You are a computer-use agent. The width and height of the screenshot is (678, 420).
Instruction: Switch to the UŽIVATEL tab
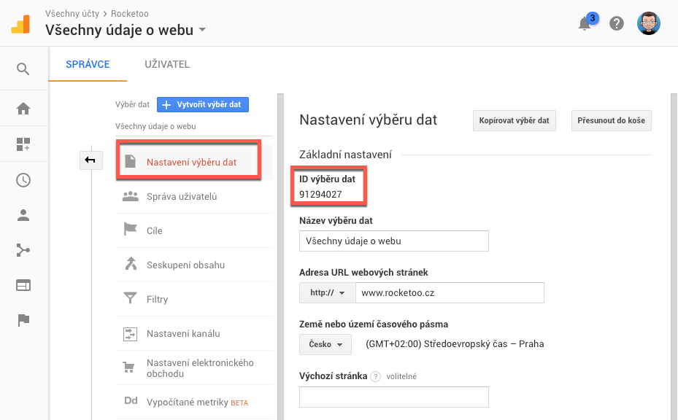[x=166, y=64]
